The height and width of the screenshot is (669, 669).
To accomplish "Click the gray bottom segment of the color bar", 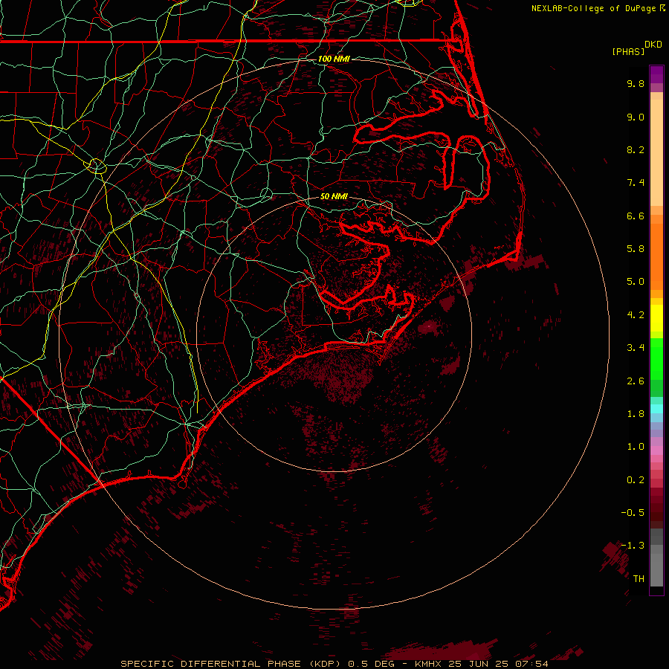I will click(x=656, y=569).
